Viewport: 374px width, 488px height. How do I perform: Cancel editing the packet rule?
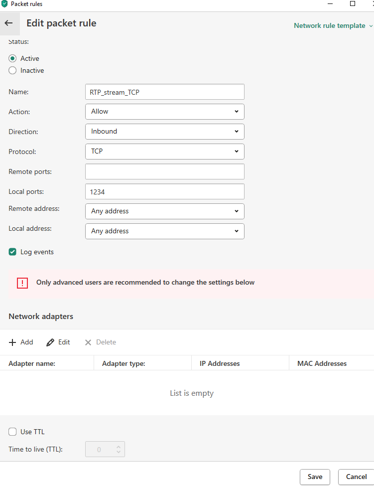coord(356,477)
